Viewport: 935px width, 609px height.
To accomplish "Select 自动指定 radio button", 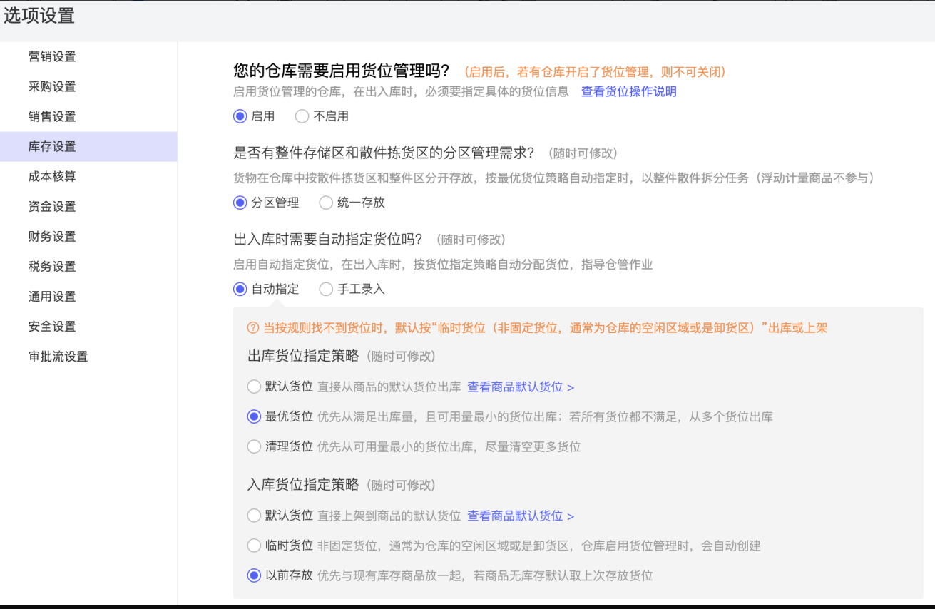I will click(x=240, y=289).
